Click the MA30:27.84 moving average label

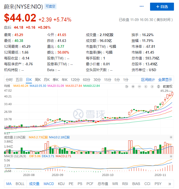tap(74, 86)
